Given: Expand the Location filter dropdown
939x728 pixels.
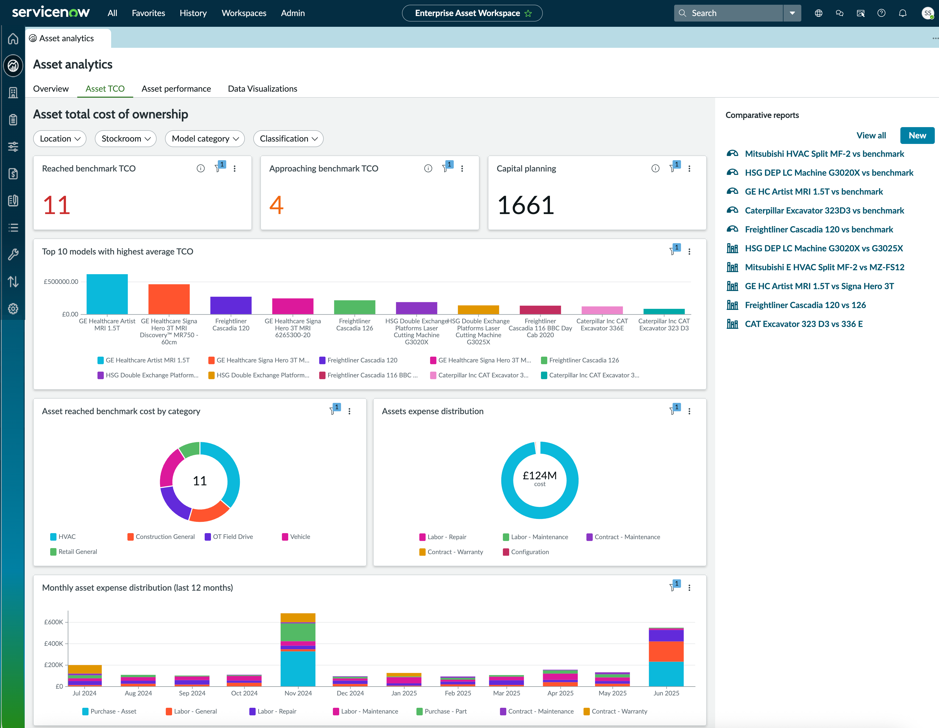Looking at the screenshot, I should [x=60, y=139].
